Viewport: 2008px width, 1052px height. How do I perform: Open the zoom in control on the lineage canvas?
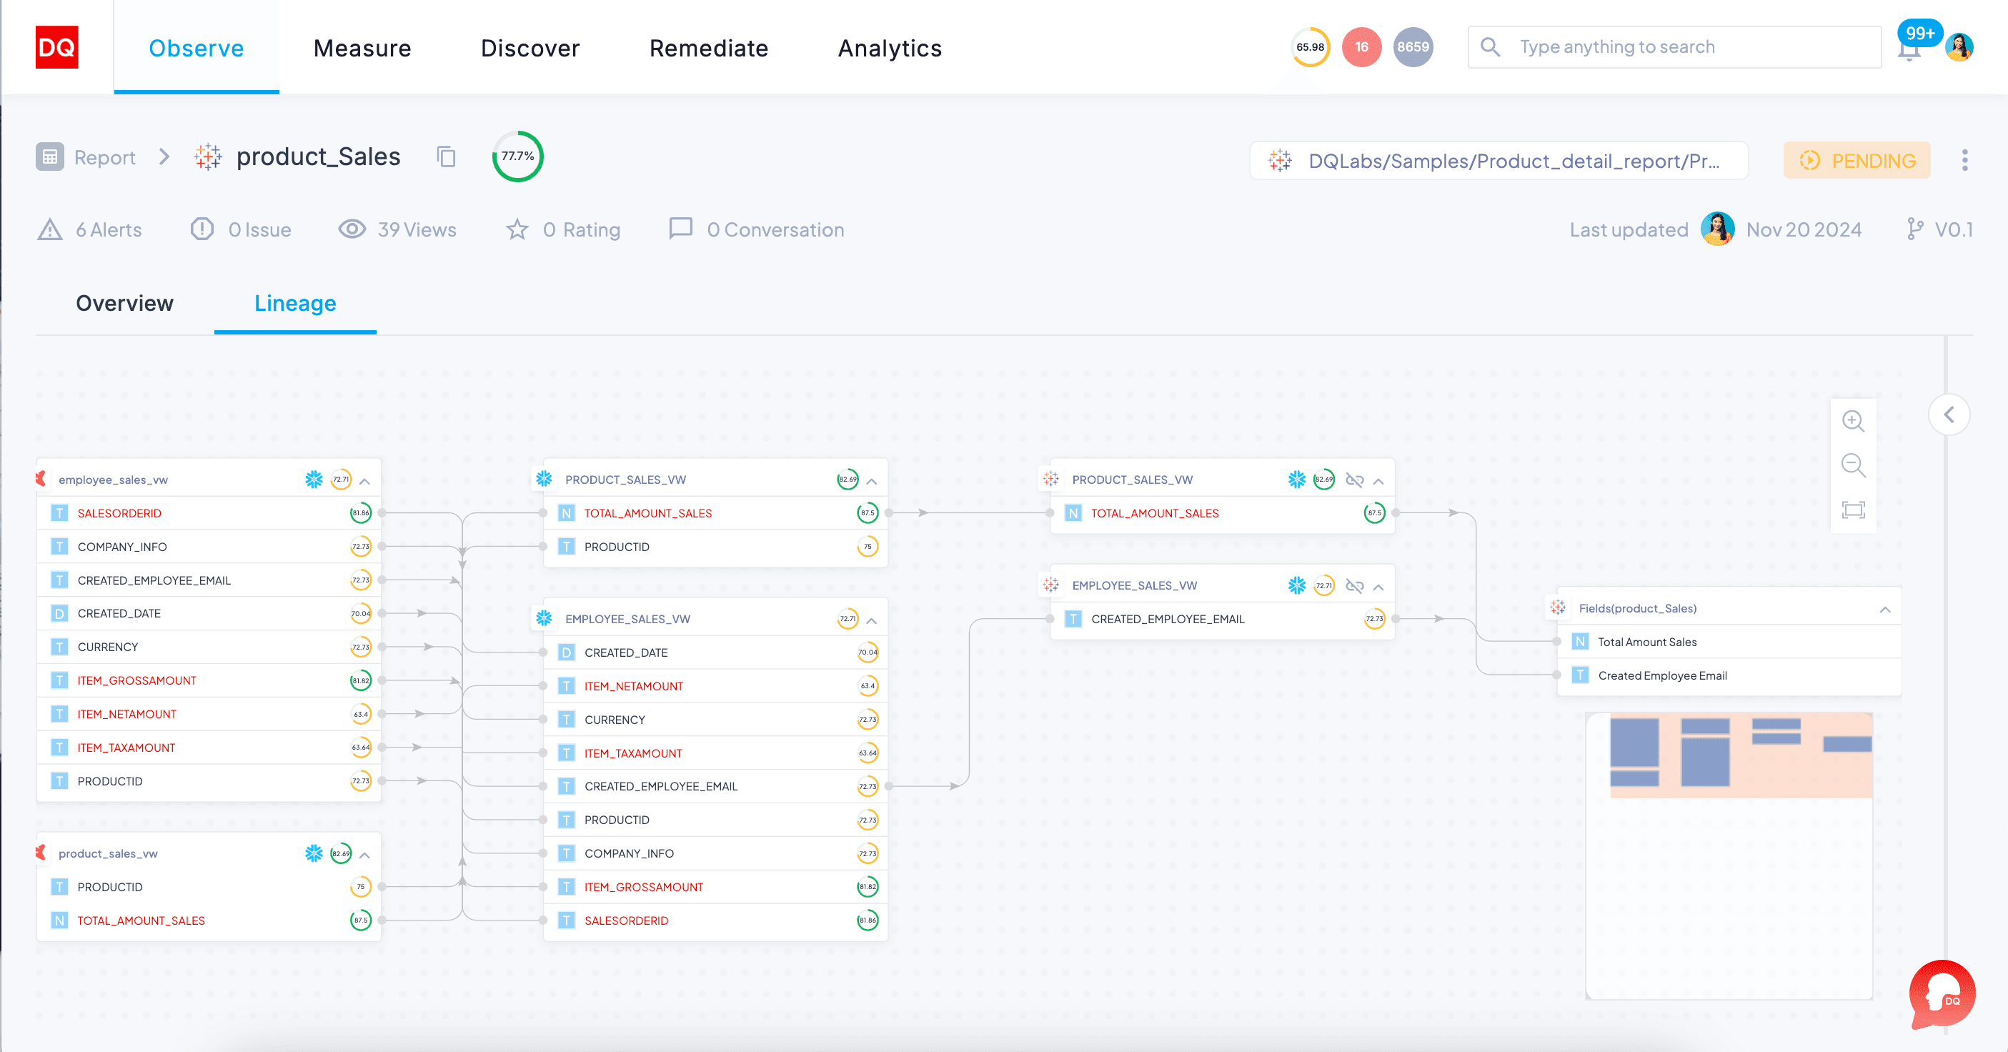click(1854, 421)
